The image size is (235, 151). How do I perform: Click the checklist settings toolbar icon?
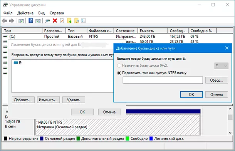pyautogui.click(x=84, y=20)
